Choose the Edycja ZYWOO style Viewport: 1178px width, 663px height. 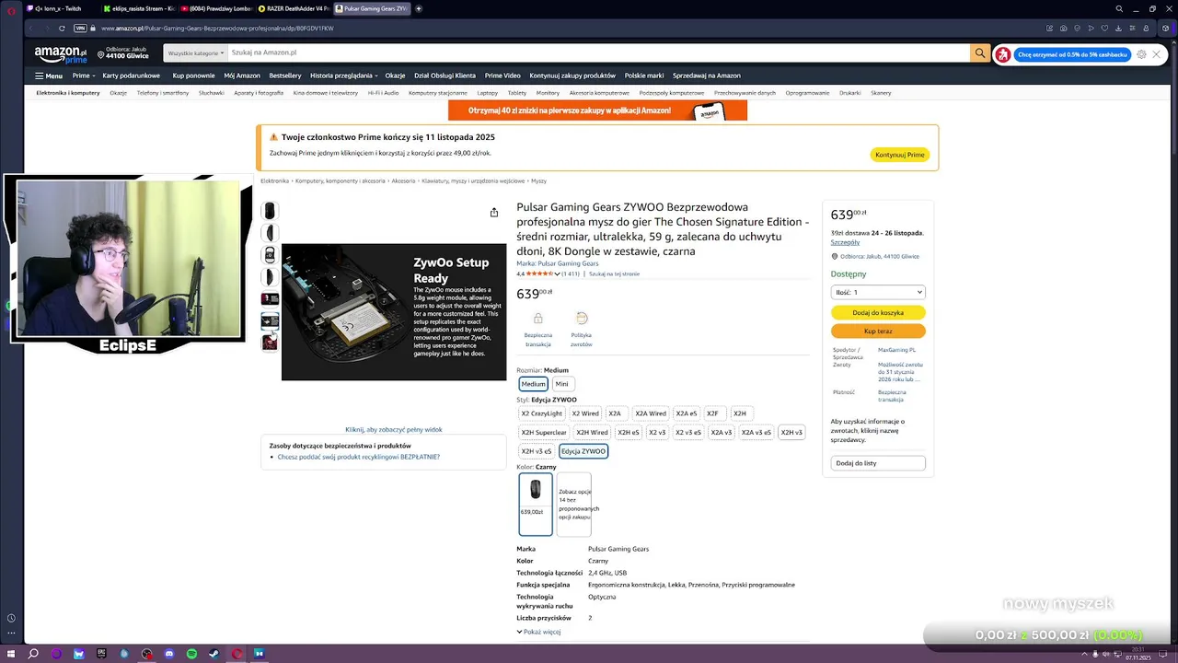tap(583, 451)
